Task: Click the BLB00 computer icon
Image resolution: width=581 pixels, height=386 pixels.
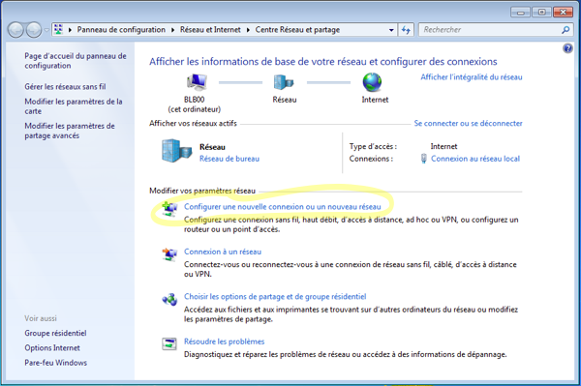Action: [x=196, y=82]
